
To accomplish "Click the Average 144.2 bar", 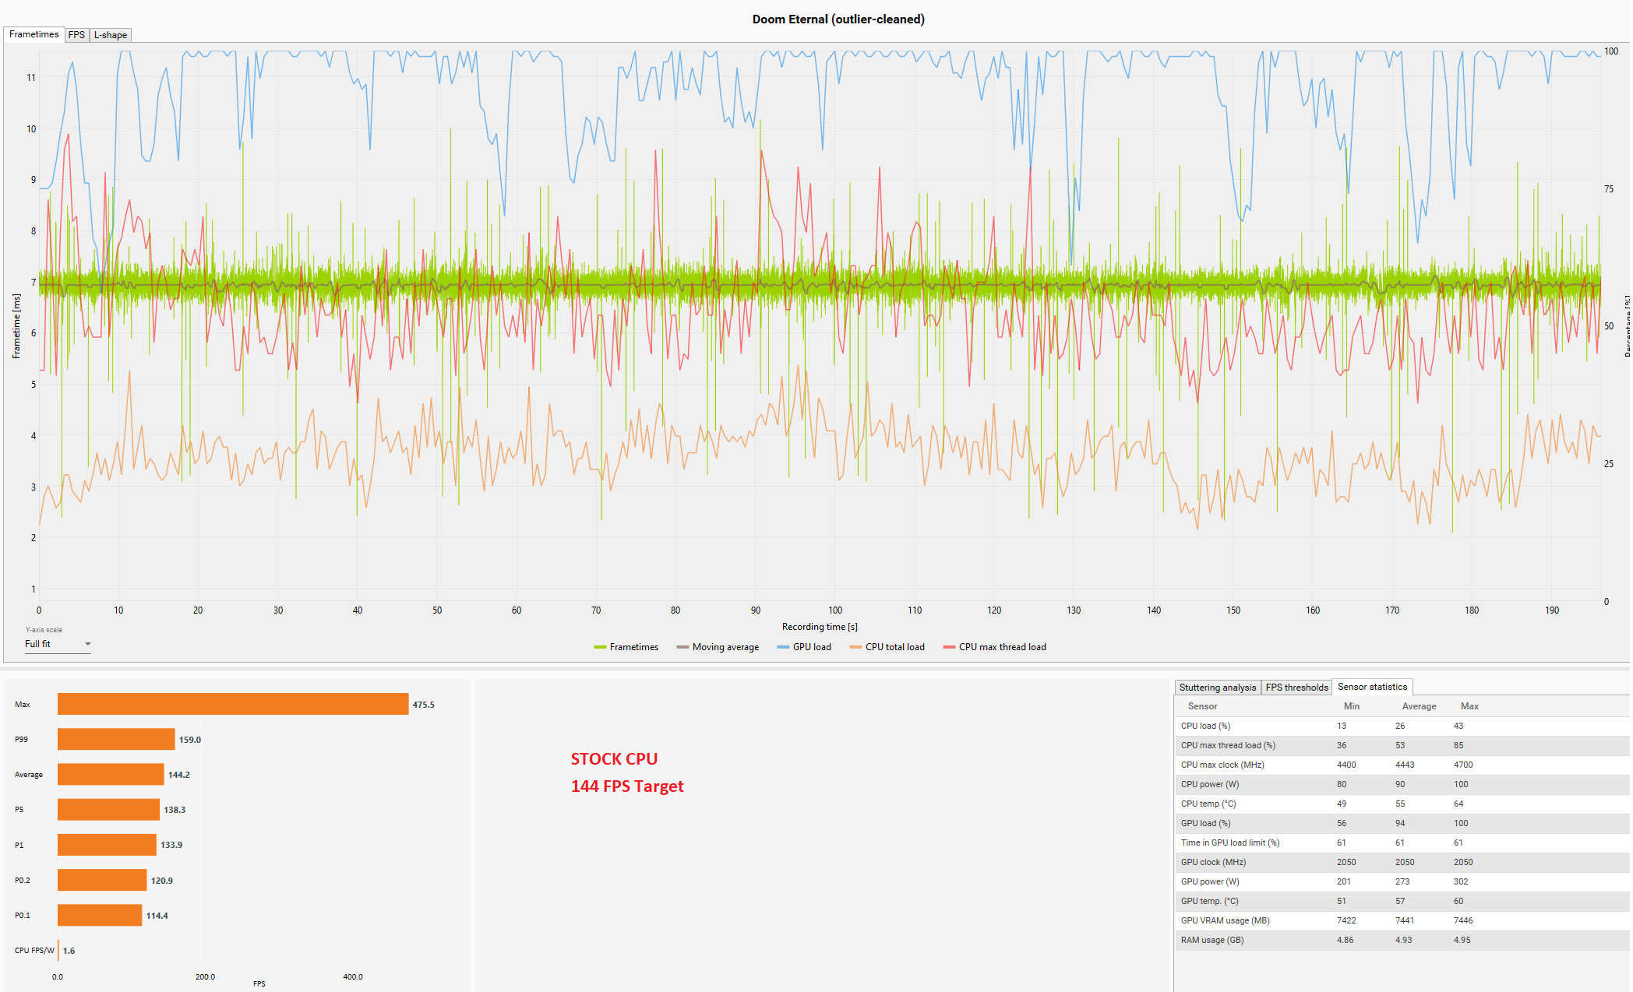I will (x=111, y=774).
